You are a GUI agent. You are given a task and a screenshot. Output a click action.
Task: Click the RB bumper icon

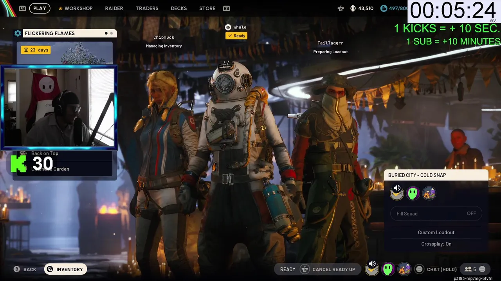pyautogui.click(x=226, y=8)
